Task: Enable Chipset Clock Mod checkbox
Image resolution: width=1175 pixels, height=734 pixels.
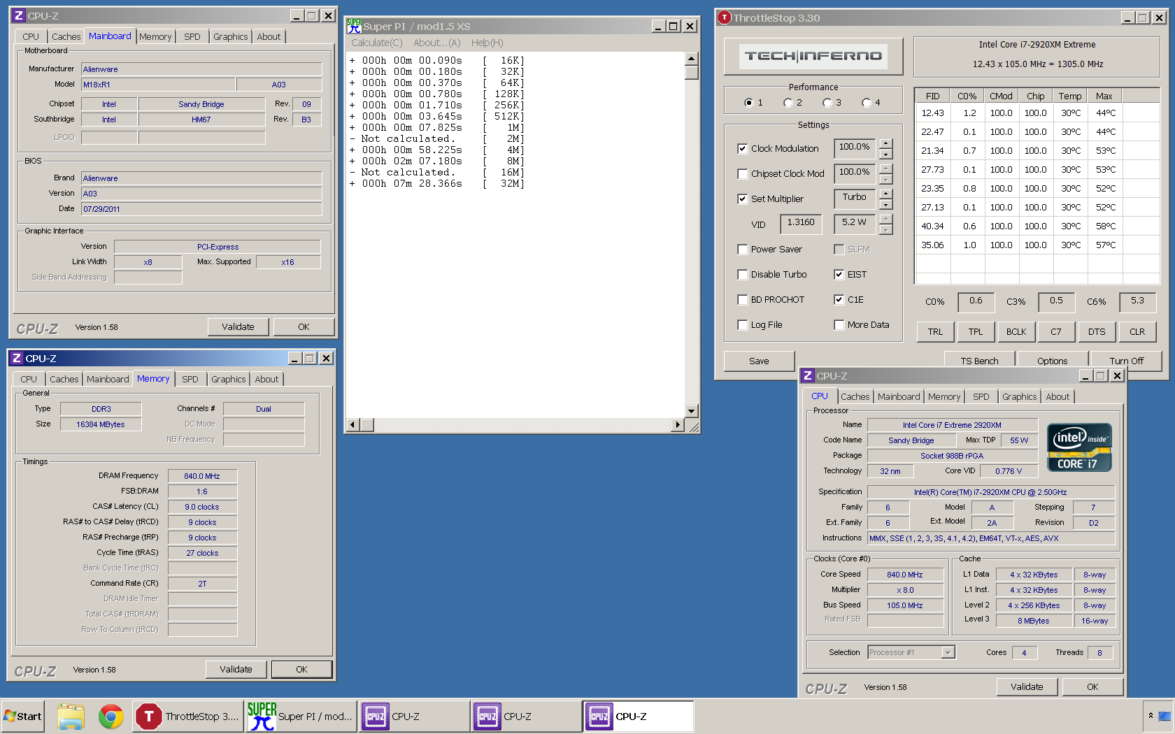Action: [742, 173]
